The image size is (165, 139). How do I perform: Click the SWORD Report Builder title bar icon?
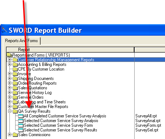click(4, 30)
